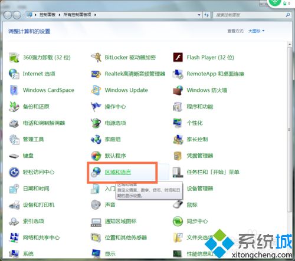Click the BitLocker 驱动器加密 icon

[96, 57]
